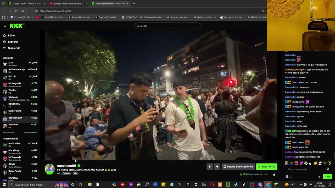Toggle notification bell for cocolisoo99
Image resolution: width=335 pixels, height=188 pixels.
coord(209,167)
